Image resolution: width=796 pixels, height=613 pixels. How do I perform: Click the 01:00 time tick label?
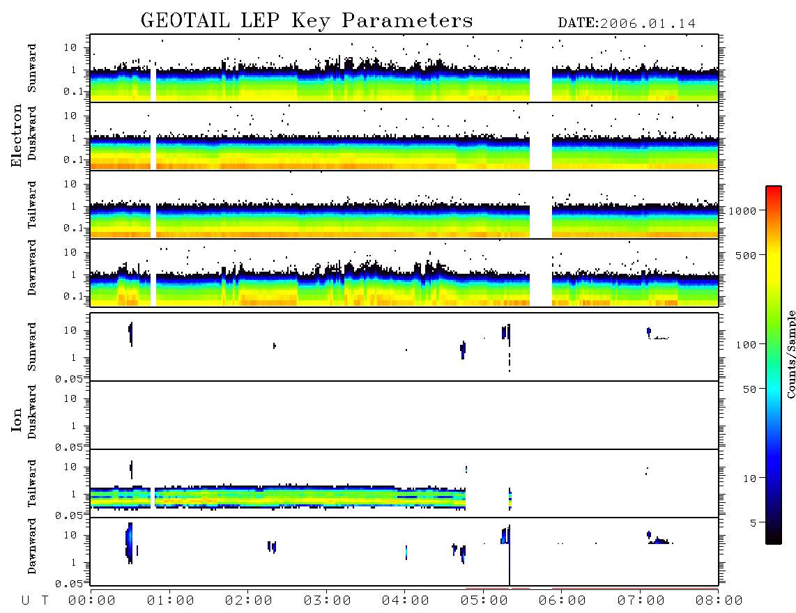(x=170, y=601)
